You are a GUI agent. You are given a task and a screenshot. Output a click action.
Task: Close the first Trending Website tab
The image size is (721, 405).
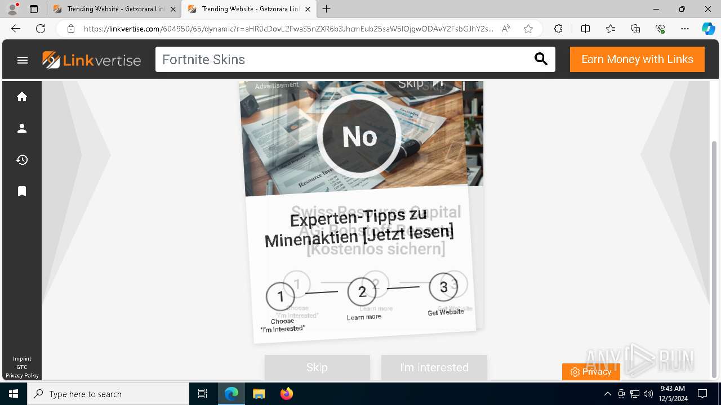click(x=173, y=9)
